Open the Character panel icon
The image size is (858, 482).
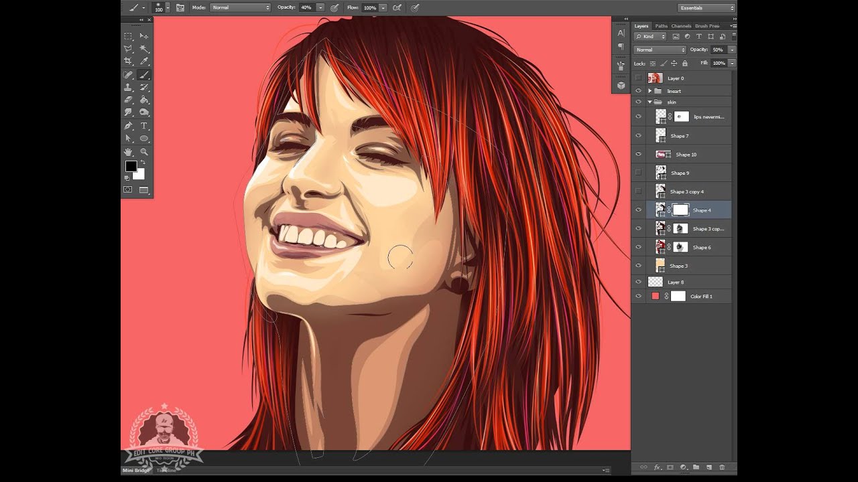point(621,33)
